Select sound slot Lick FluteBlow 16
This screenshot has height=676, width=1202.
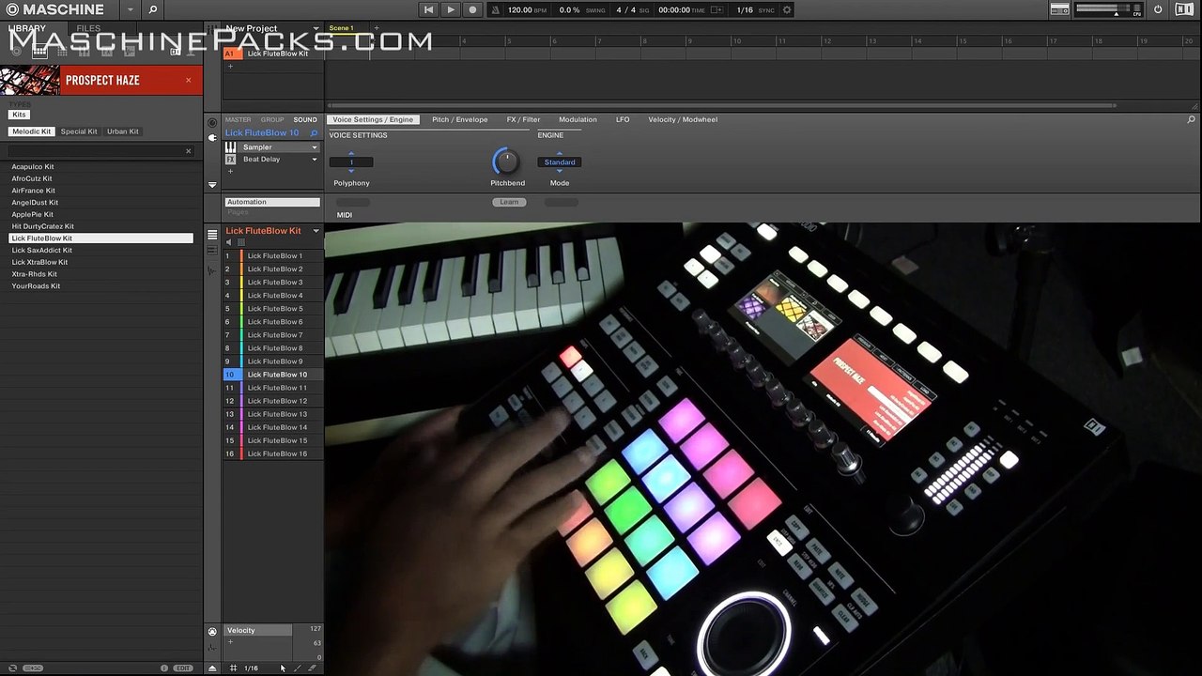272,453
